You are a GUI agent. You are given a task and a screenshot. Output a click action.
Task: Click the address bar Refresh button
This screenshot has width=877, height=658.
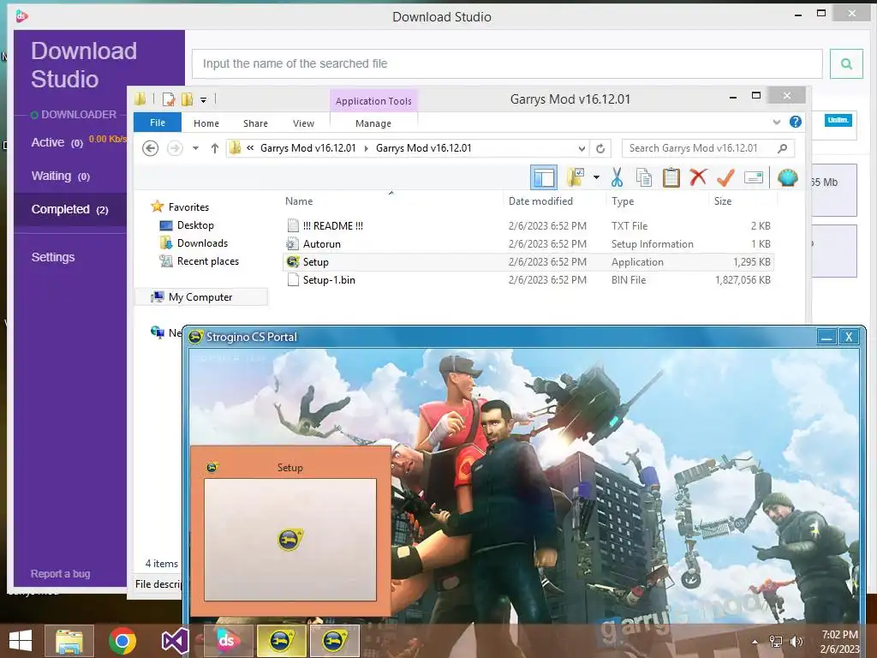click(x=600, y=149)
